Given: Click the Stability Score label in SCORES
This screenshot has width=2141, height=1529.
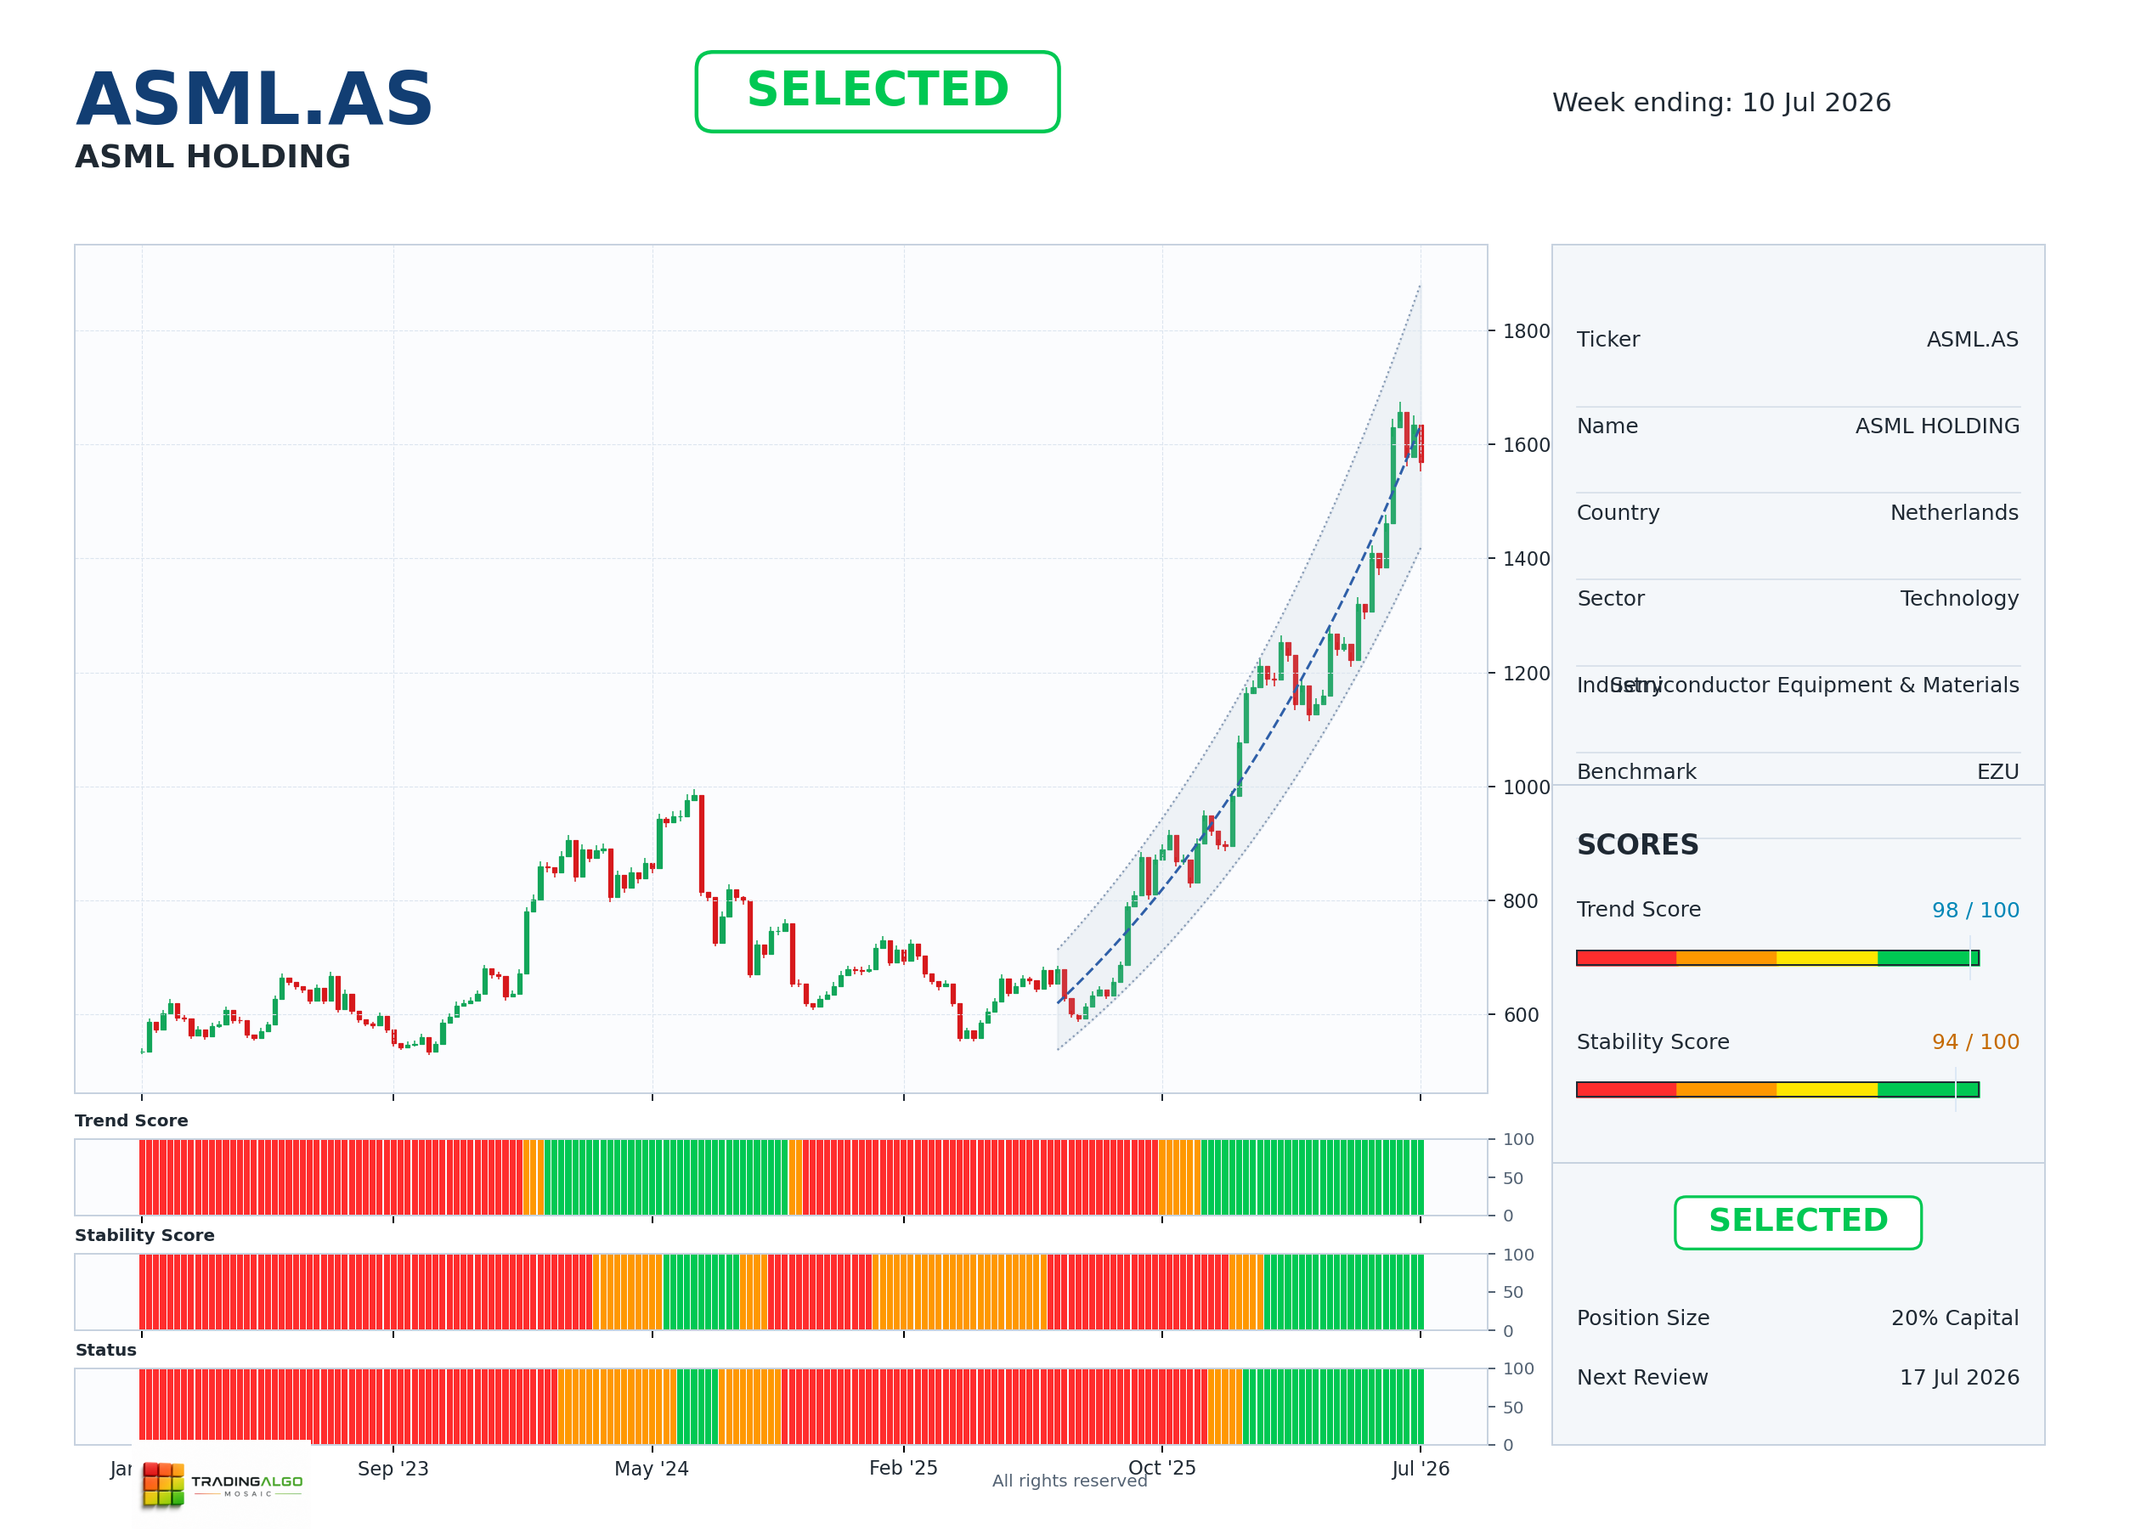Looking at the screenshot, I should pyautogui.click(x=1652, y=1042).
